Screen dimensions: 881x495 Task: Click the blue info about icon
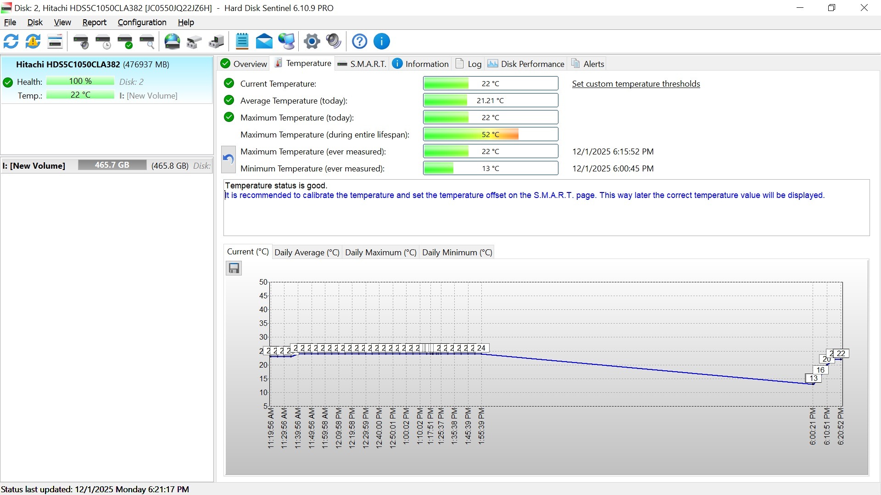coord(381,41)
